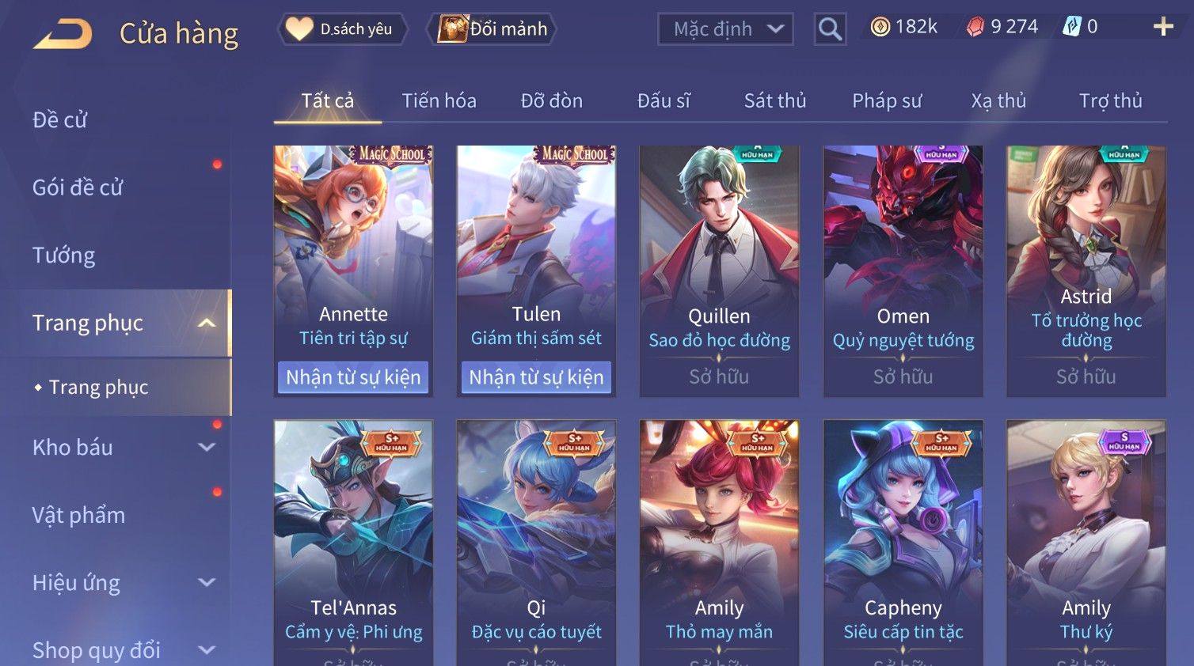This screenshot has width=1194, height=666.
Task: Select the Omen Quỷ nguyệt tướng skin card
Action: pos(903,271)
